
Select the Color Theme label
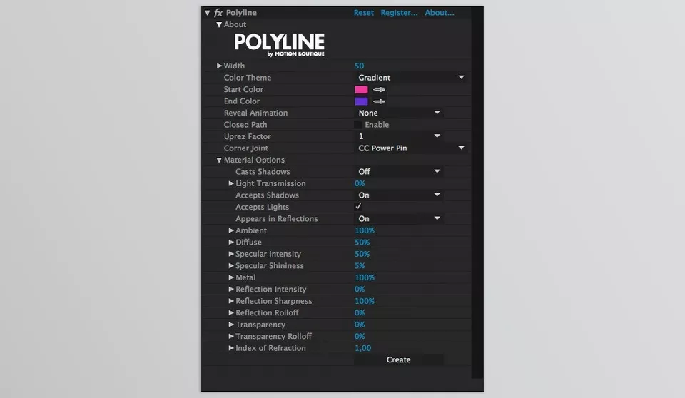(x=248, y=77)
